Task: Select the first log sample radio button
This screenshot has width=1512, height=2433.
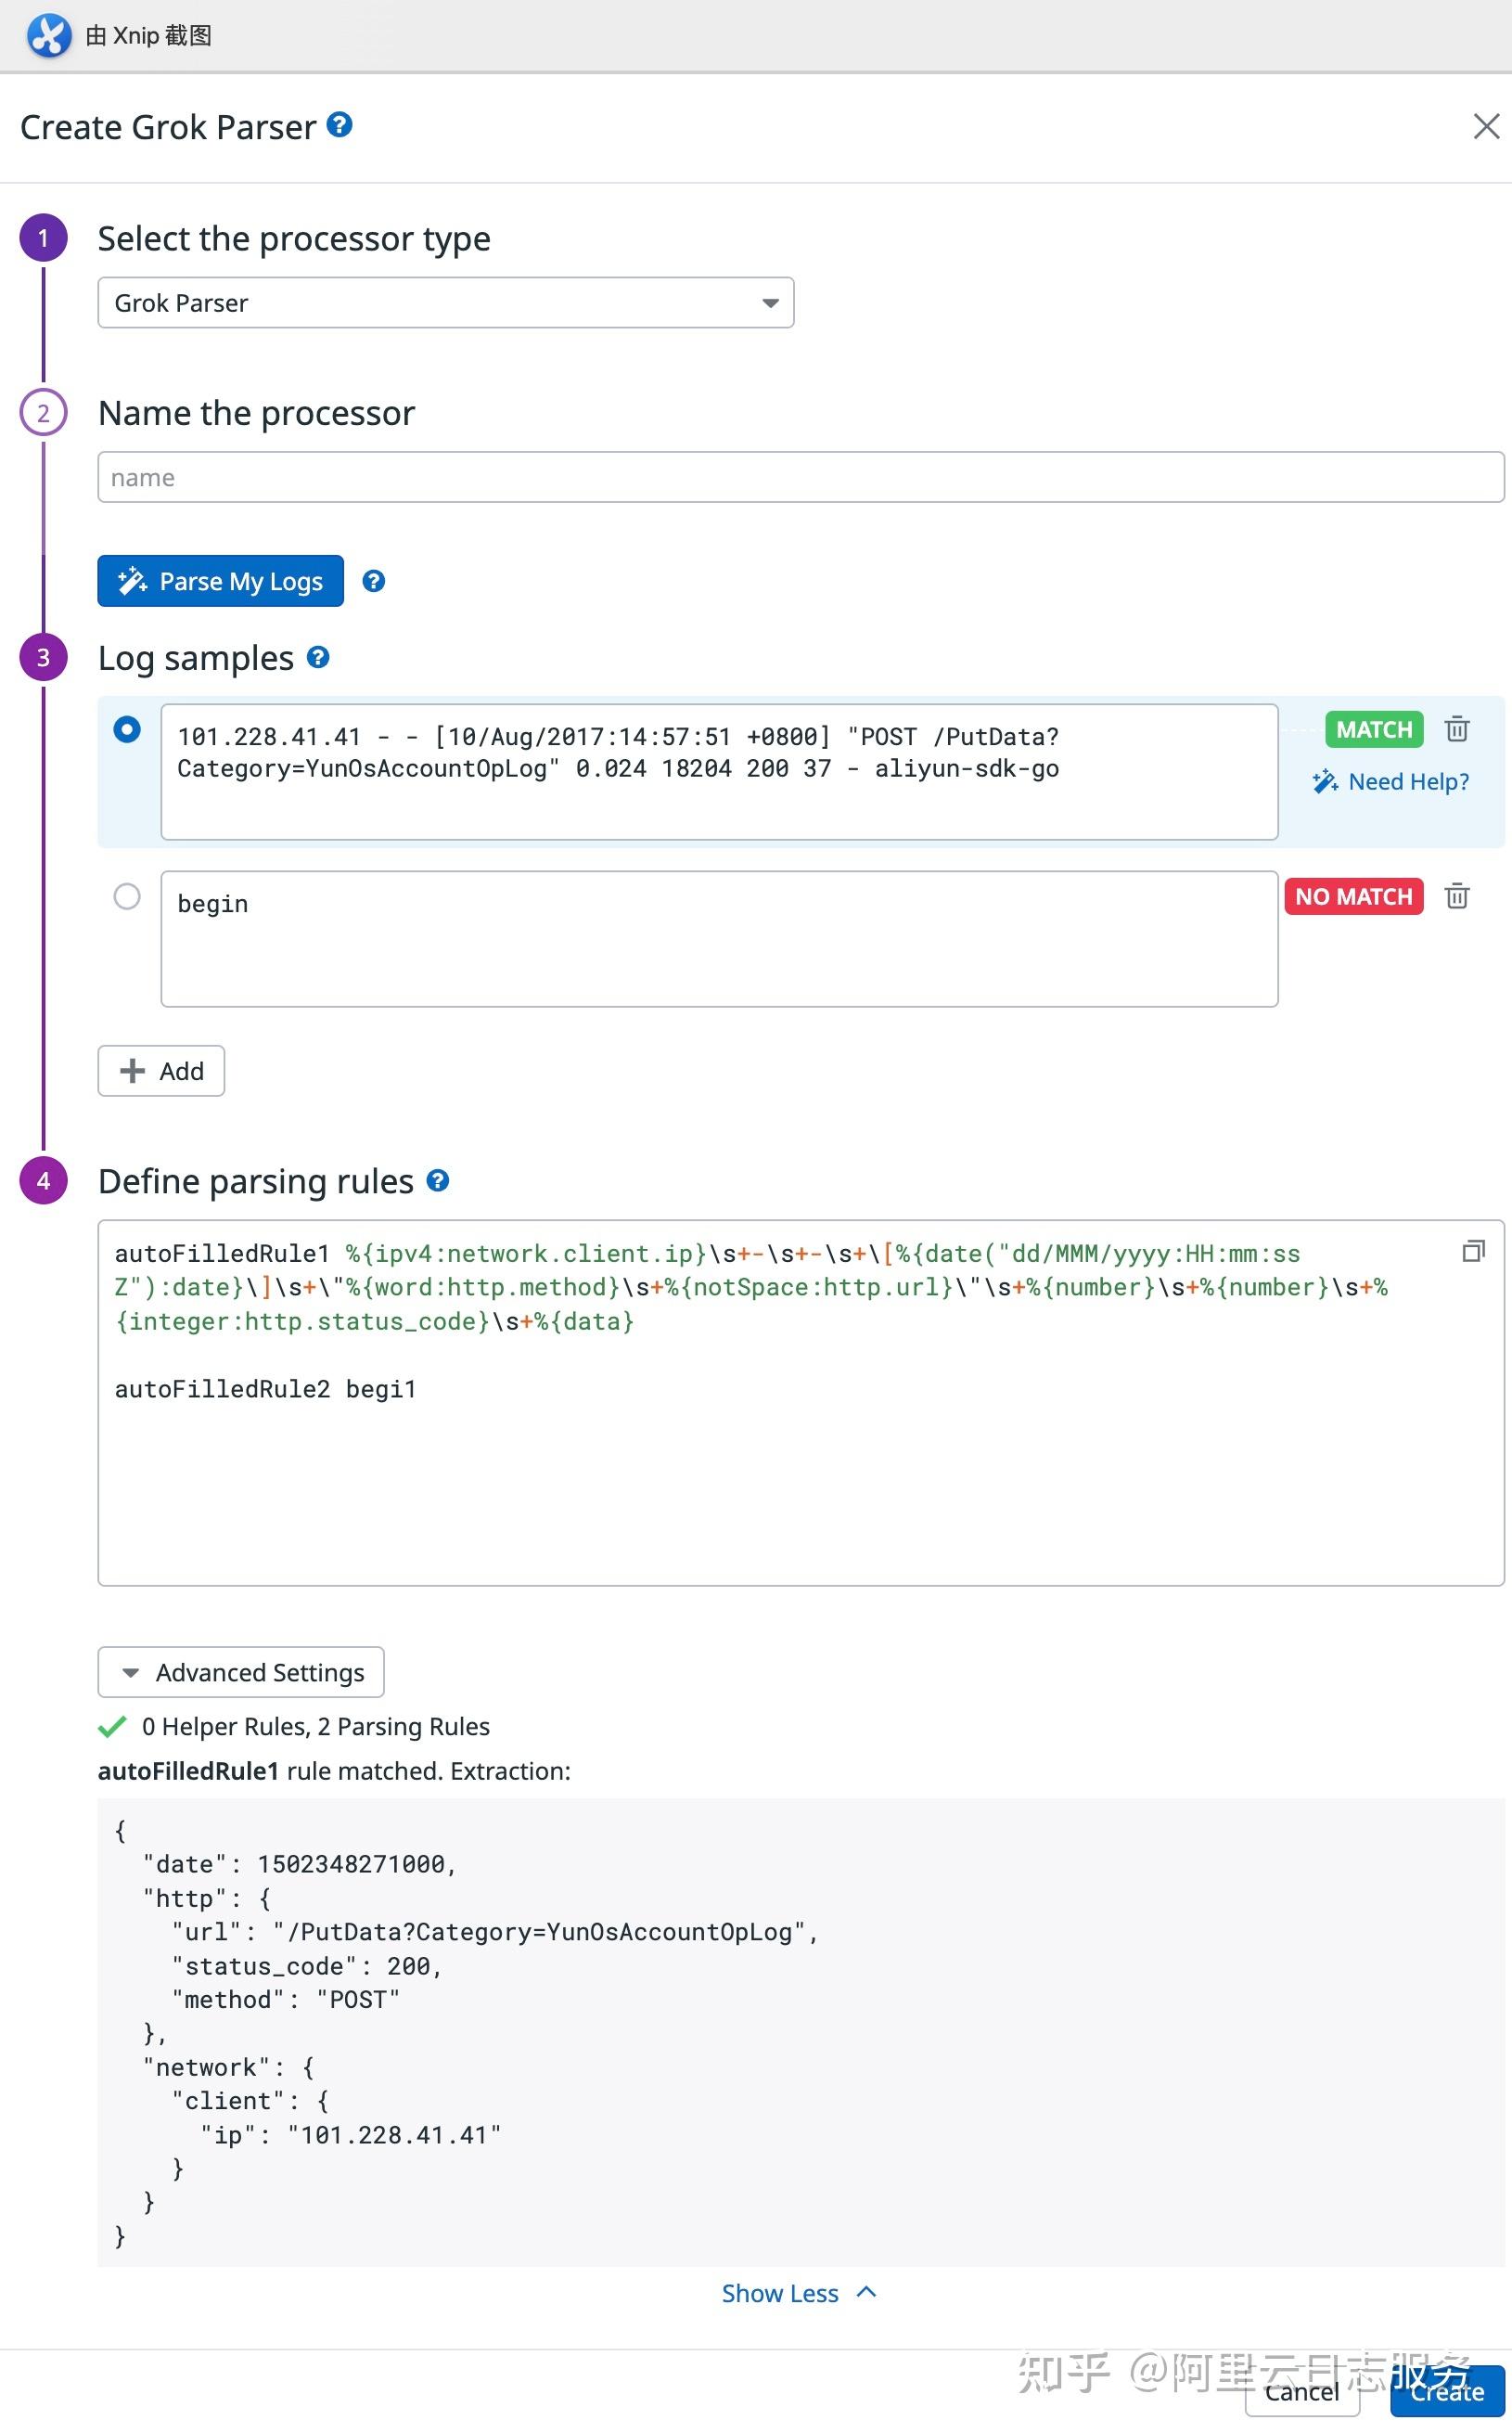Action: [x=127, y=730]
